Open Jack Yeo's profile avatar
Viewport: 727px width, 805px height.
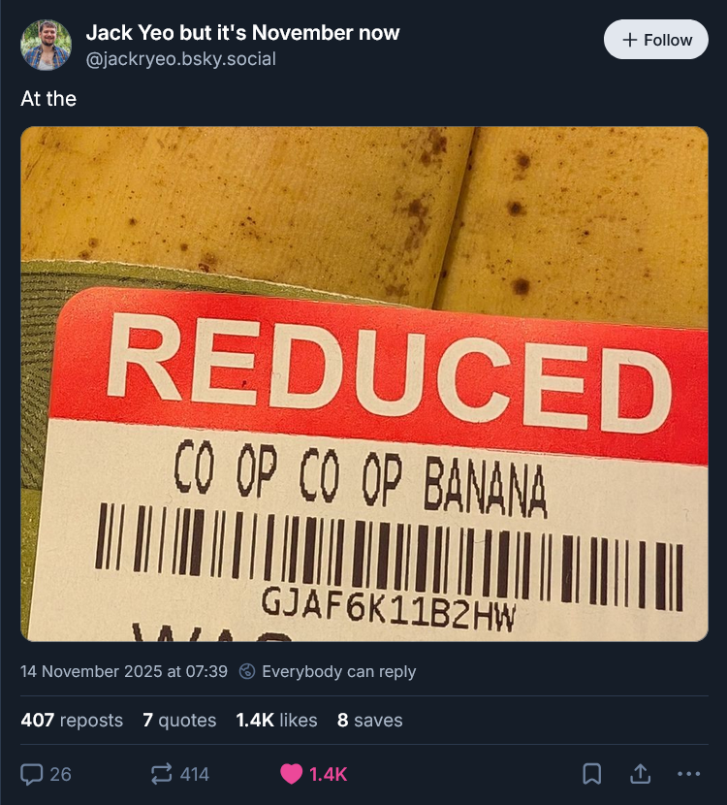tap(46, 46)
